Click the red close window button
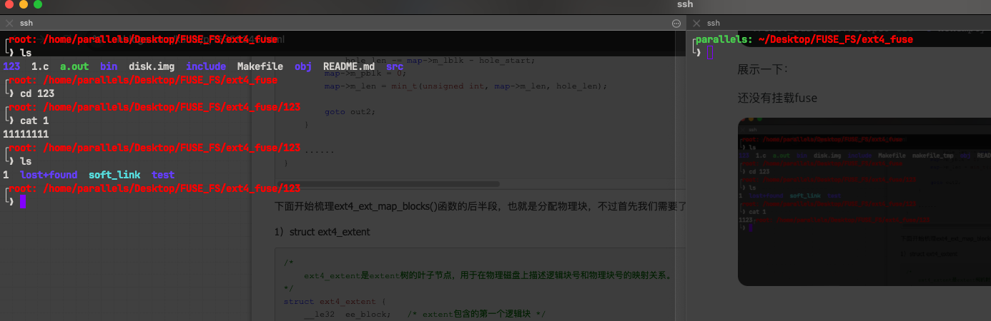This screenshot has width=991, height=321. click(9, 4)
